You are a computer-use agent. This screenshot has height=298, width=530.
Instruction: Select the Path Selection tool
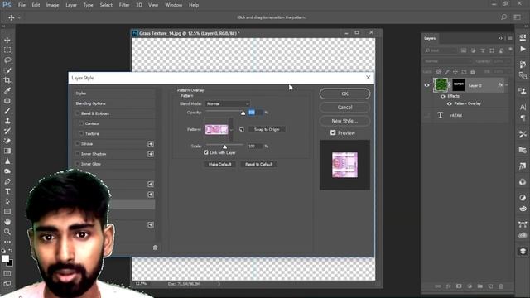tap(7, 202)
